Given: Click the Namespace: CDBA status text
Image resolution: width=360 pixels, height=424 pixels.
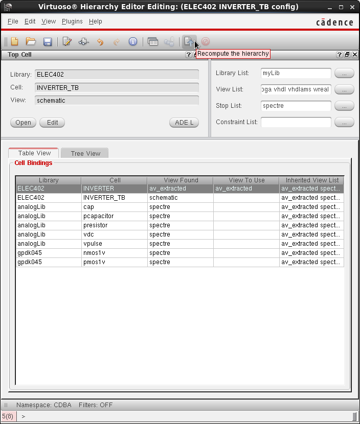Looking at the screenshot, I should 44,405.
